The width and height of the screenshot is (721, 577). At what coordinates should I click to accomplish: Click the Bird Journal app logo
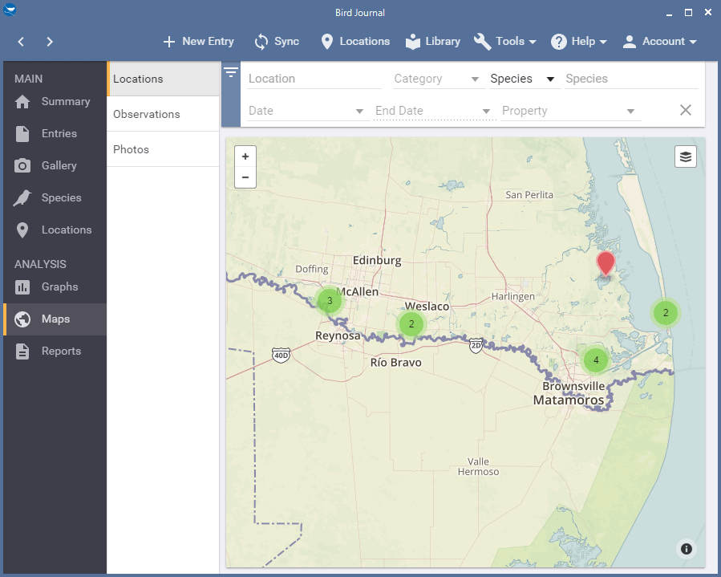point(10,10)
